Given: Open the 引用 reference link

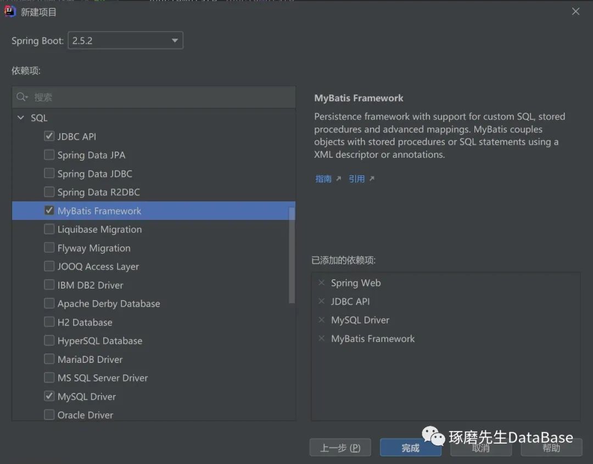Looking at the screenshot, I should click(357, 179).
